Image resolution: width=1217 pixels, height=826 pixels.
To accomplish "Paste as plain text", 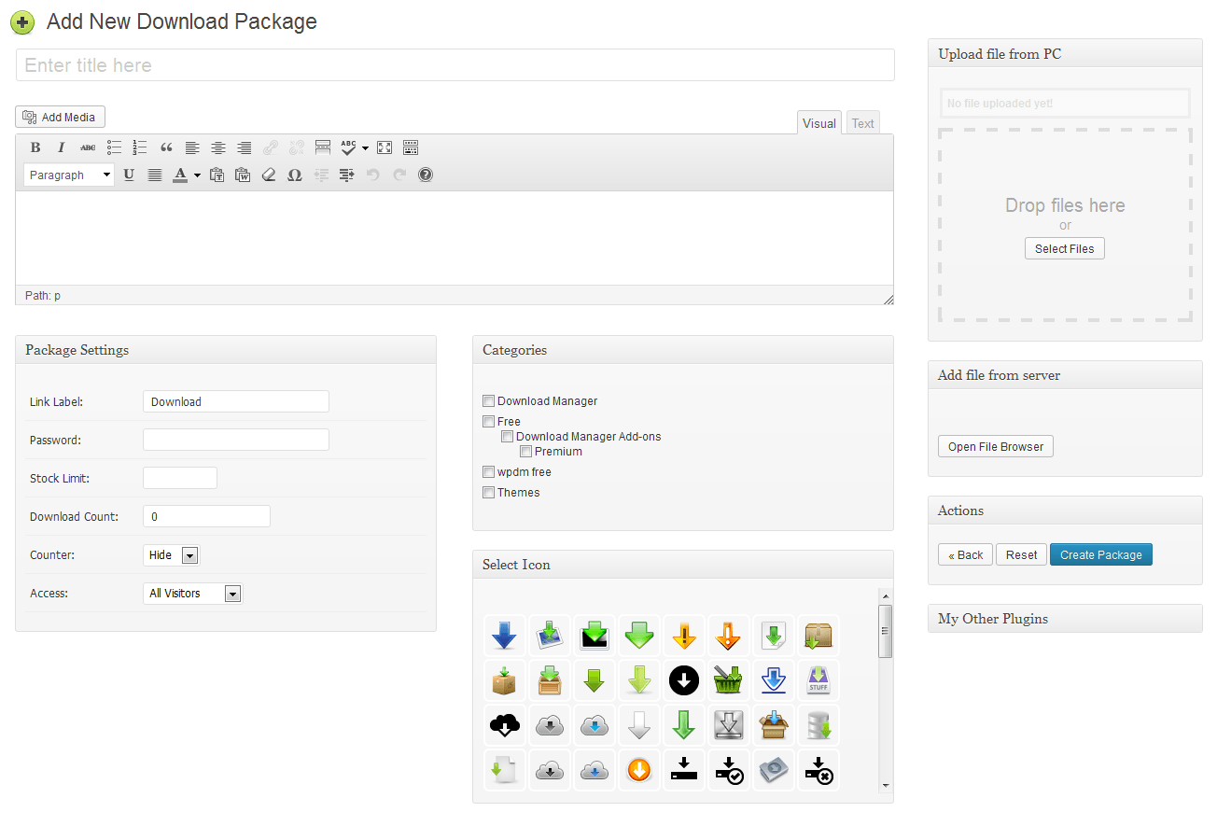I will pyautogui.click(x=217, y=175).
